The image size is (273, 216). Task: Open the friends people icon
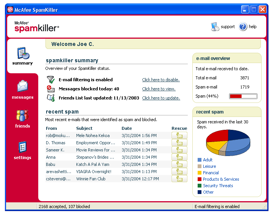[x=22, y=115]
